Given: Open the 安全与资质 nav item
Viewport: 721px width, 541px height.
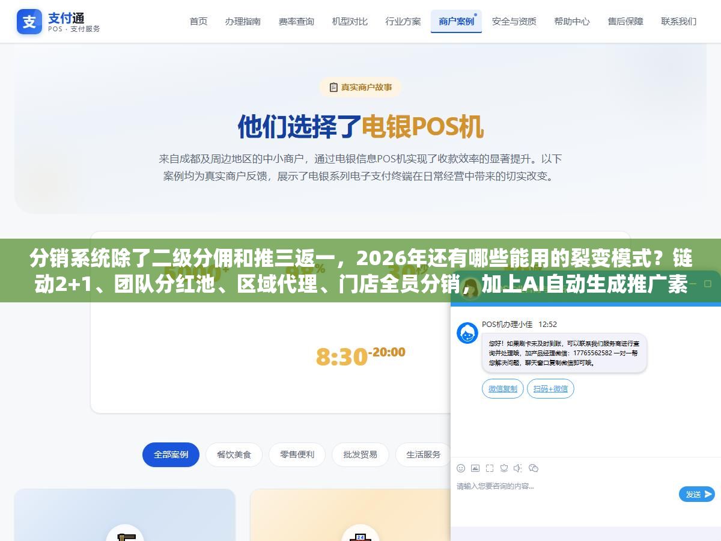Looking at the screenshot, I should pyautogui.click(x=514, y=21).
